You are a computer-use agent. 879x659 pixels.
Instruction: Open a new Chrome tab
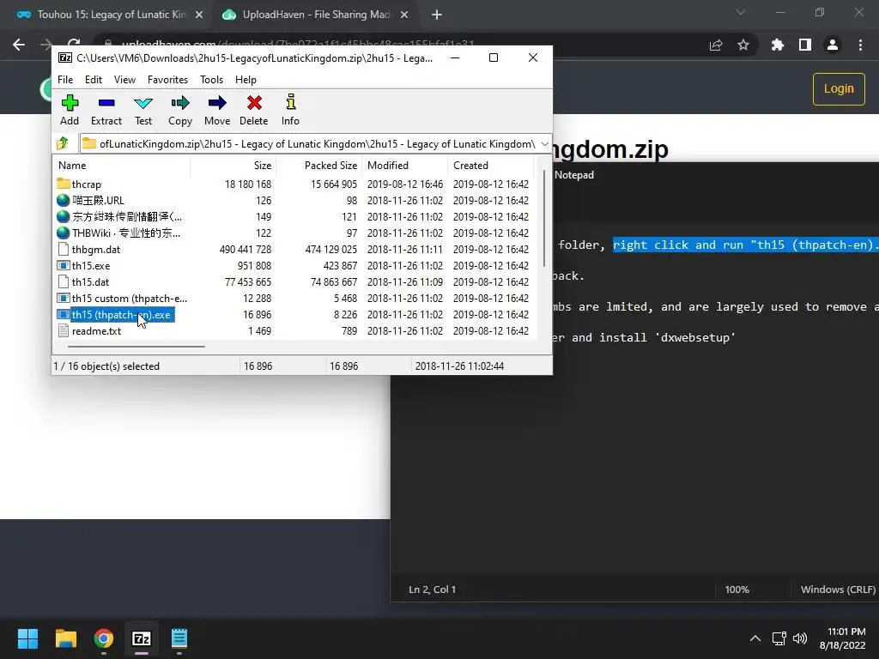click(437, 15)
